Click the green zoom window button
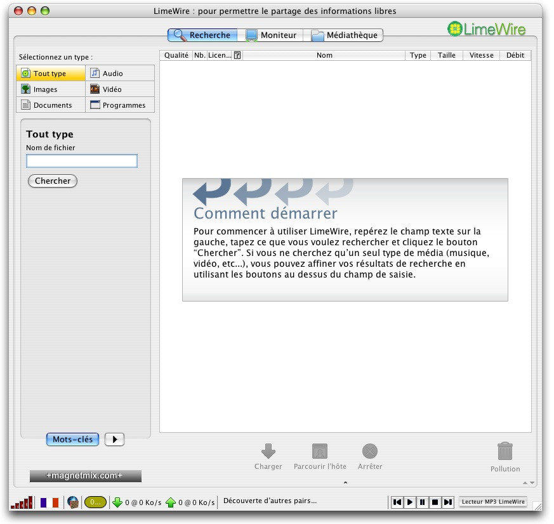 (x=45, y=11)
